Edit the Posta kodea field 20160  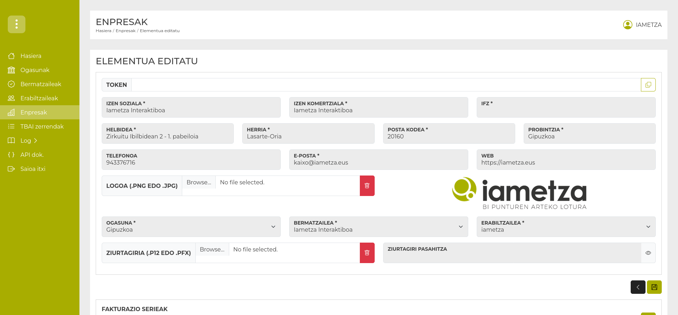tap(449, 133)
